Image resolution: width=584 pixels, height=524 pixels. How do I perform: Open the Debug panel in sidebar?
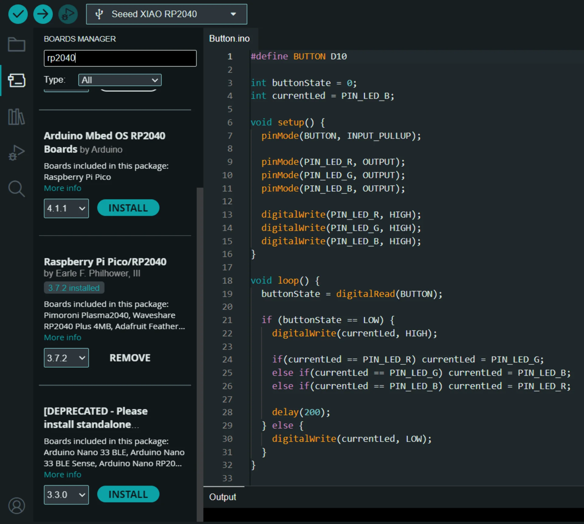(16, 152)
